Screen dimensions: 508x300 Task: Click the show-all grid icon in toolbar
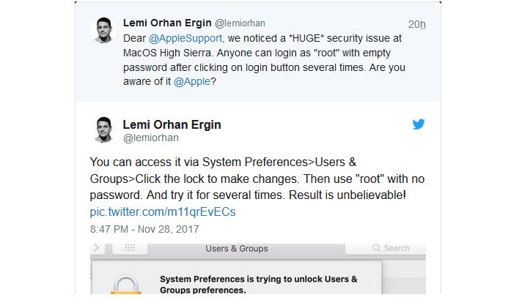[x=130, y=248]
